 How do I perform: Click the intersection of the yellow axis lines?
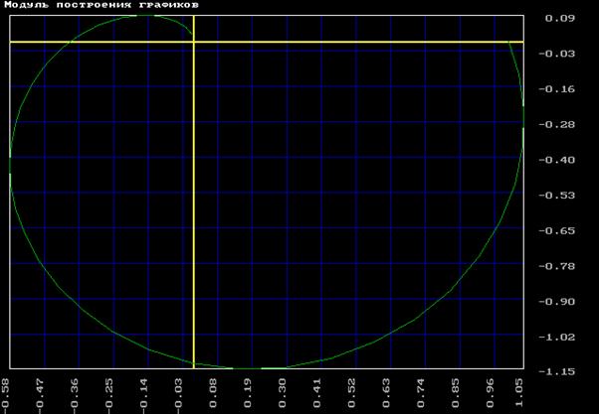coord(193,42)
